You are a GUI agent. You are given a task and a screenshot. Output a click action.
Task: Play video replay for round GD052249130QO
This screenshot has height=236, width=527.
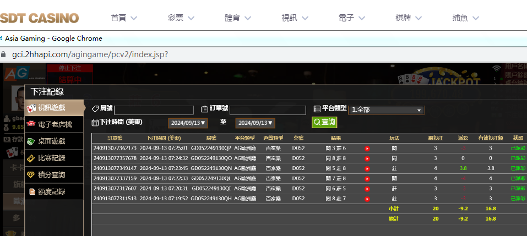(367, 158)
